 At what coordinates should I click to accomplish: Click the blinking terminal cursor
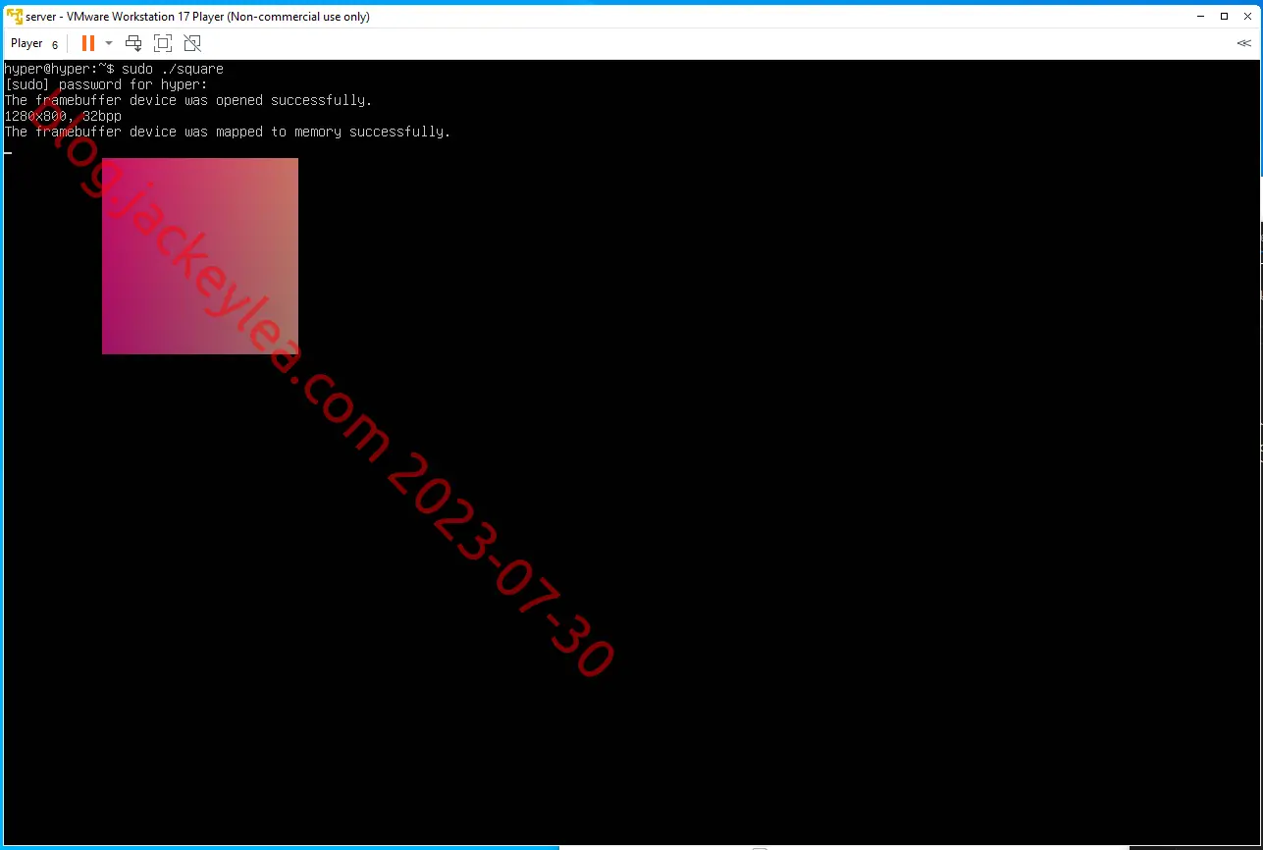pos(8,153)
